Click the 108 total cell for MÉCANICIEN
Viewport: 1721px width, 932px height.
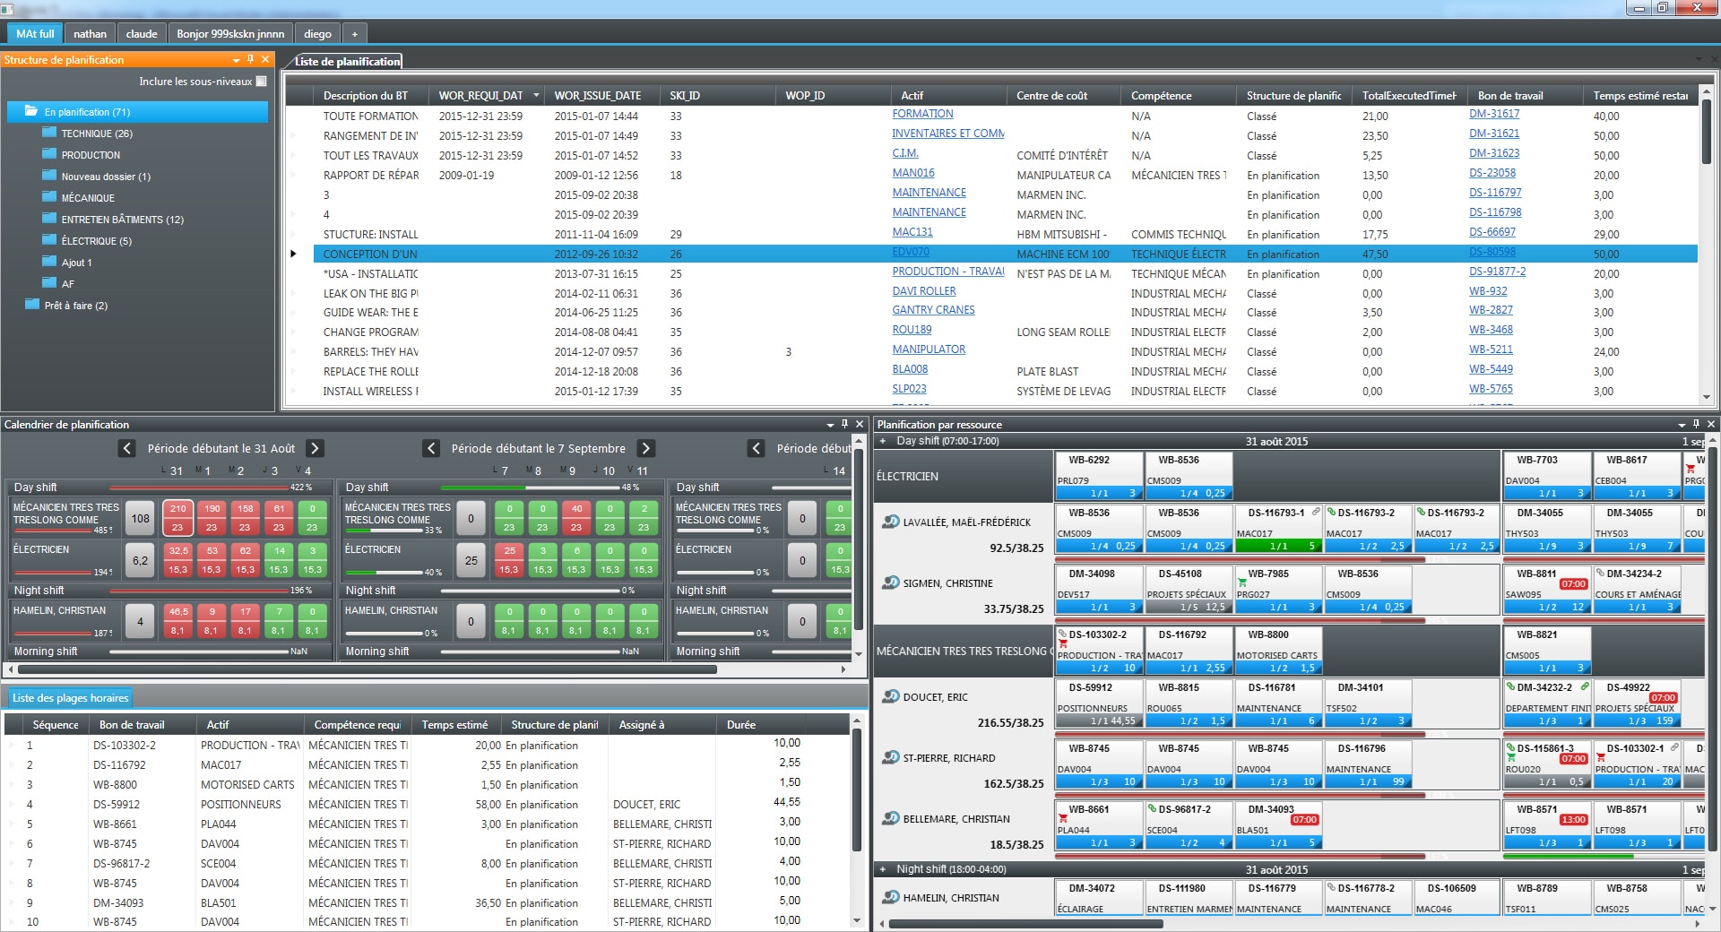click(140, 518)
